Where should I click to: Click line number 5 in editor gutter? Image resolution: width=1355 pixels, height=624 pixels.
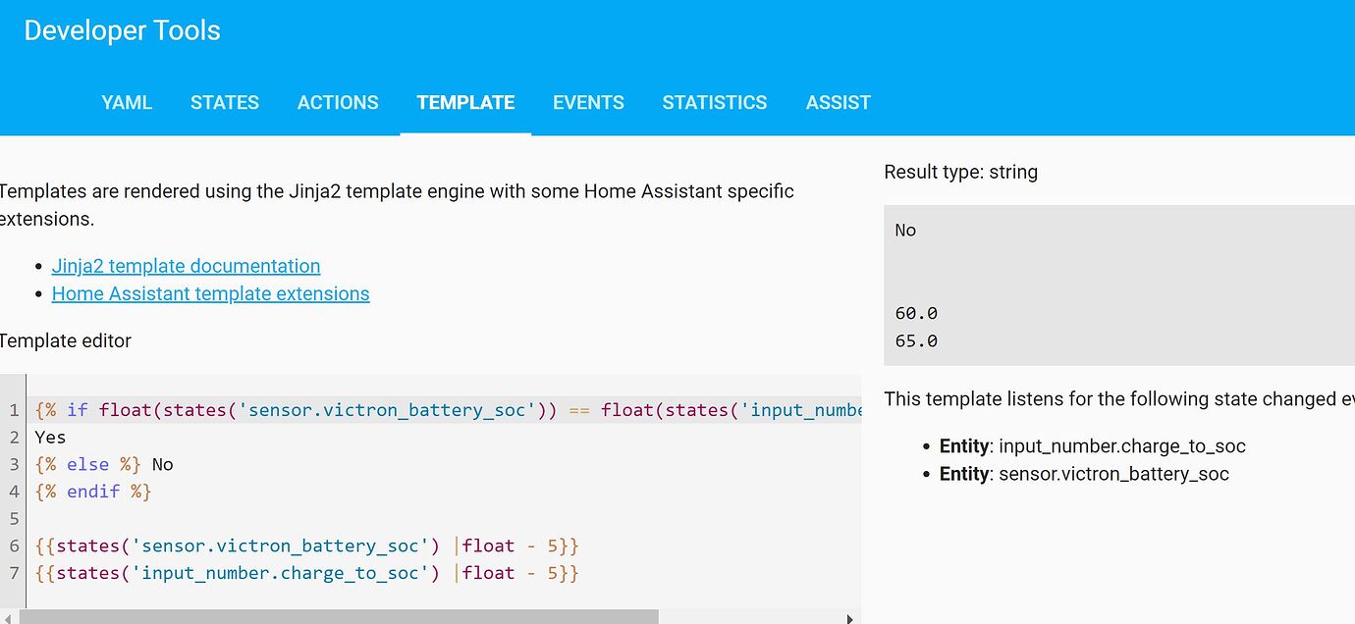(14, 518)
